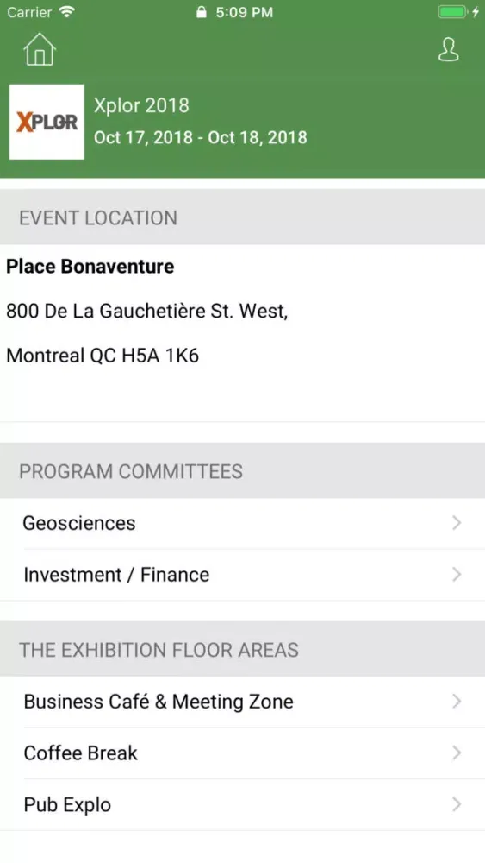This screenshot has width=485, height=863.
Task: Tap the Xplor 2018 event title
Action: pos(141,105)
